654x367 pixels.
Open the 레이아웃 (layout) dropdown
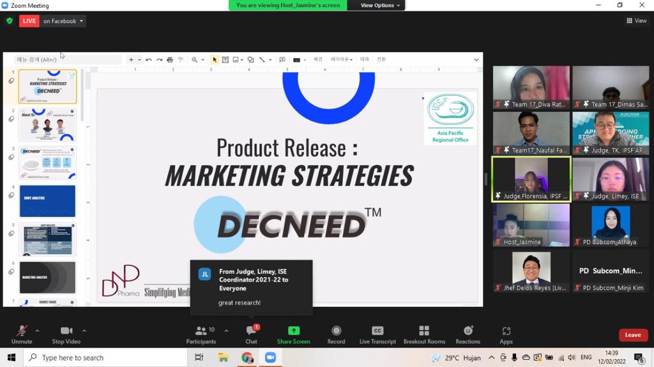[341, 59]
